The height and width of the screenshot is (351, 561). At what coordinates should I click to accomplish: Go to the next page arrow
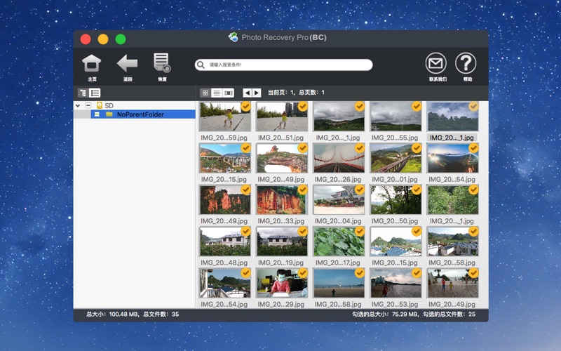[x=257, y=93]
